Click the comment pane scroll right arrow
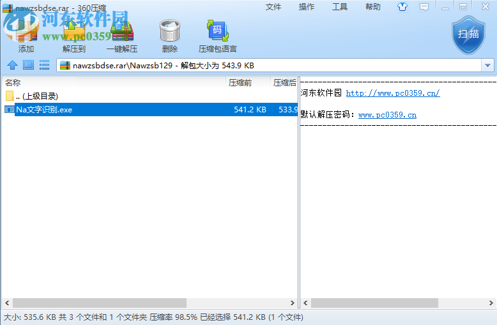Screen dimensions: 497x325 pos(491,303)
